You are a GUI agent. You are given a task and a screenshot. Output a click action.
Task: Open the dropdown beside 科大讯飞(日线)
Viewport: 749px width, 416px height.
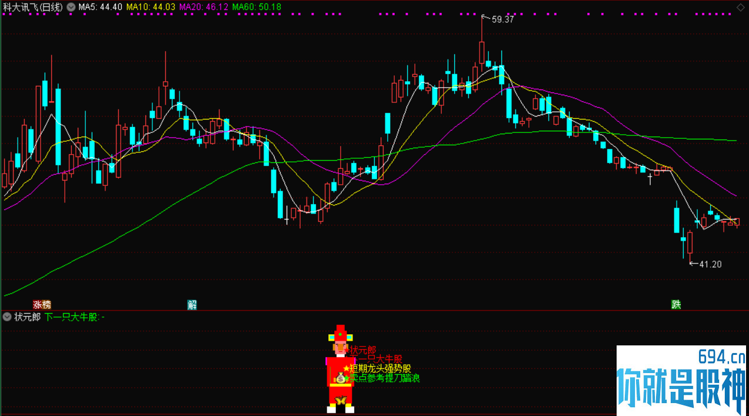tap(71, 7)
